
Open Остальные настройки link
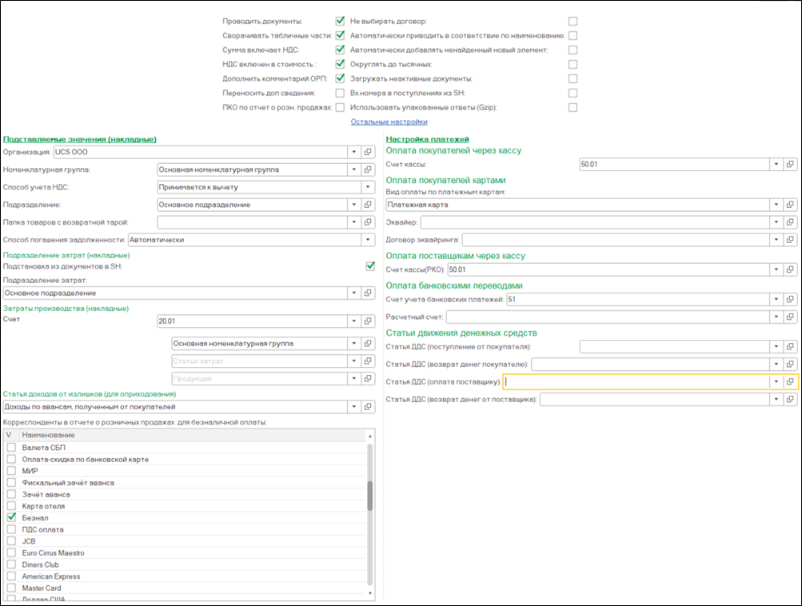coord(389,122)
